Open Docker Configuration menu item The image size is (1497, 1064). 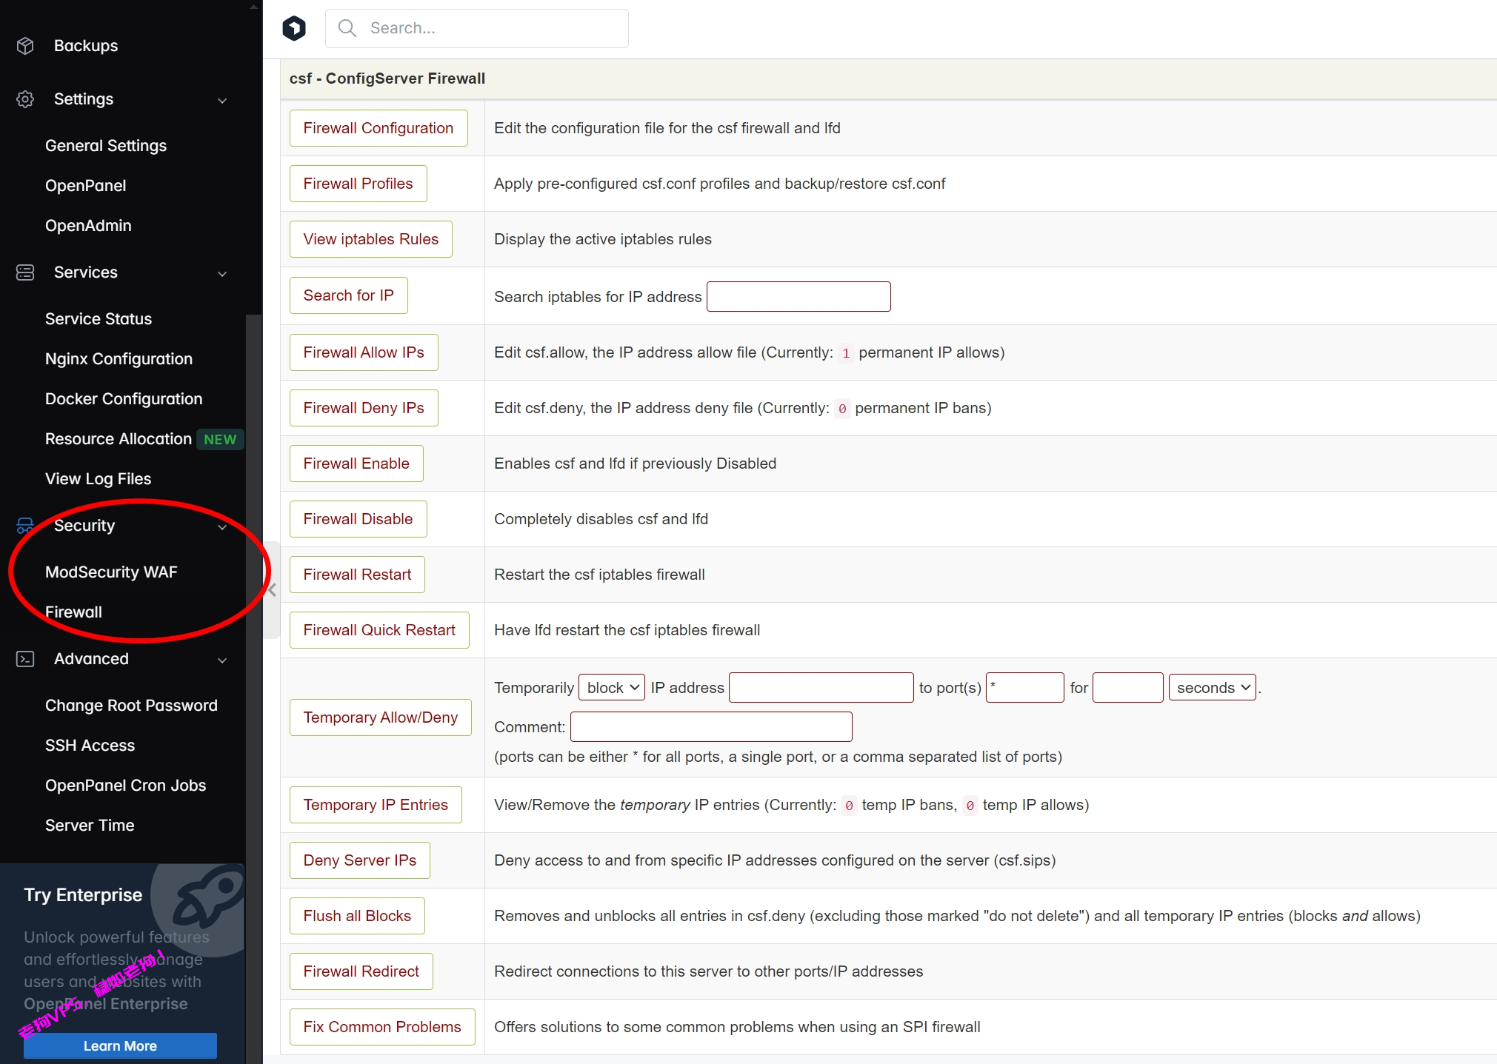point(124,399)
